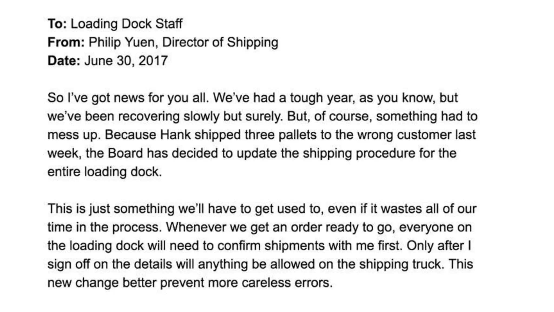Click the closing words "careless errors"
Viewport: 554px width, 312px height.
tap(287, 283)
